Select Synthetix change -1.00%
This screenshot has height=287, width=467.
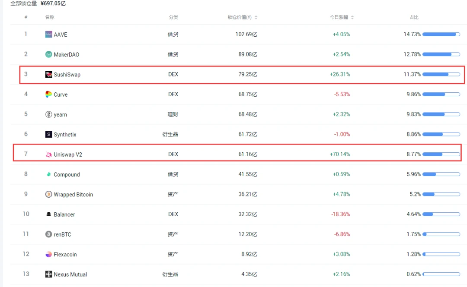click(342, 134)
